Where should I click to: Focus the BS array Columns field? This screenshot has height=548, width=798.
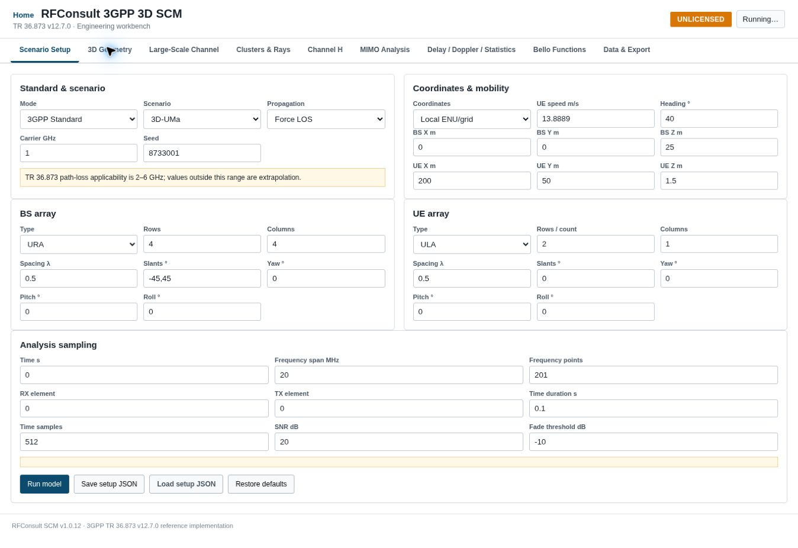tap(326, 244)
